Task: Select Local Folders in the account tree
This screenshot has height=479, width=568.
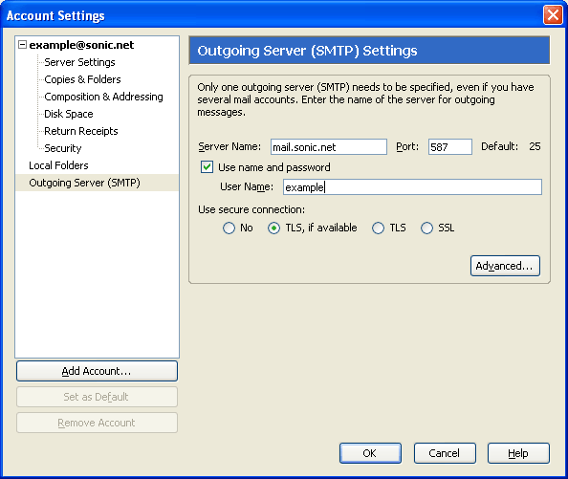Action: [x=58, y=165]
